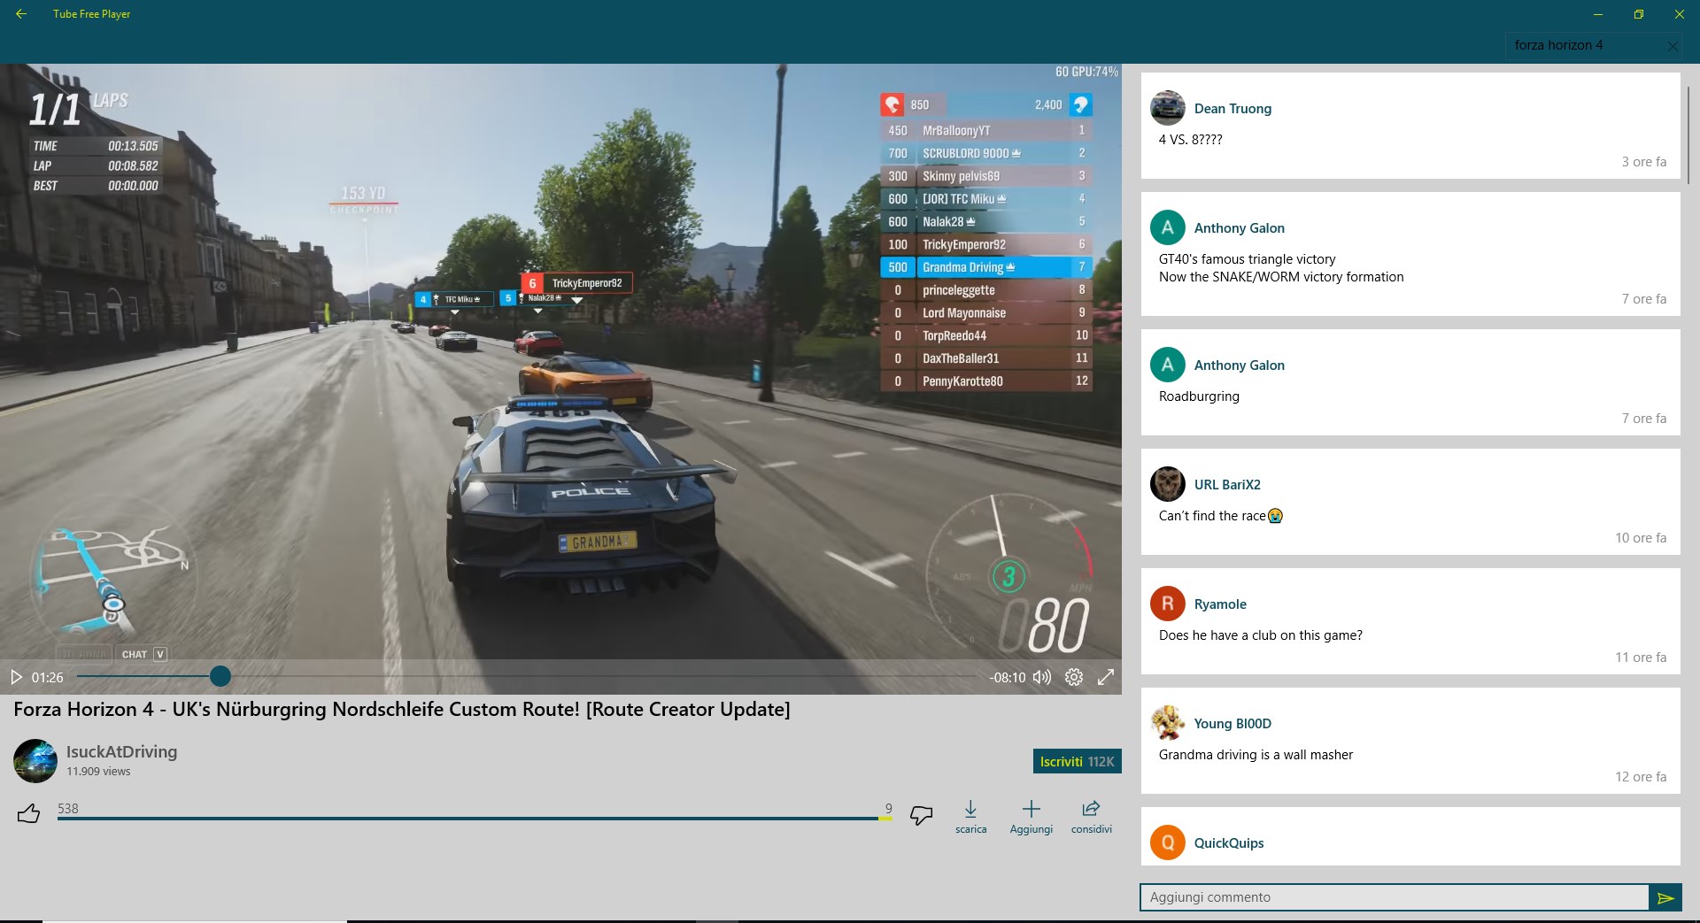Click 'Does he have a club' comment
This screenshot has width=1700, height=923.
(x=1261, y=635)
